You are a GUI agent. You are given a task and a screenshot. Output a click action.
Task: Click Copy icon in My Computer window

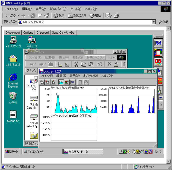point(83,64)
